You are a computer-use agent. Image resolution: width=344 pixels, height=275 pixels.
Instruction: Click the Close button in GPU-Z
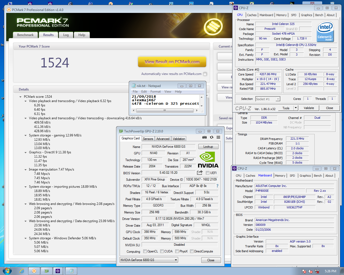(x=211, y=260)
